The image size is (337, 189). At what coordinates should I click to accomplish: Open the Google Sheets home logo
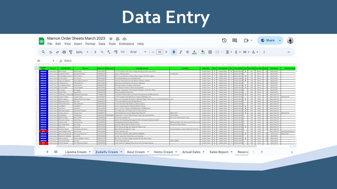point(42,41)
